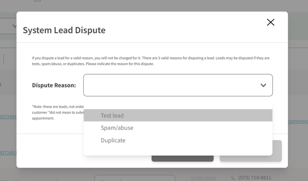
Task: Choose Spam/abuse as the dispute reason
Action: pyautogui.click(x=117, y=128)
